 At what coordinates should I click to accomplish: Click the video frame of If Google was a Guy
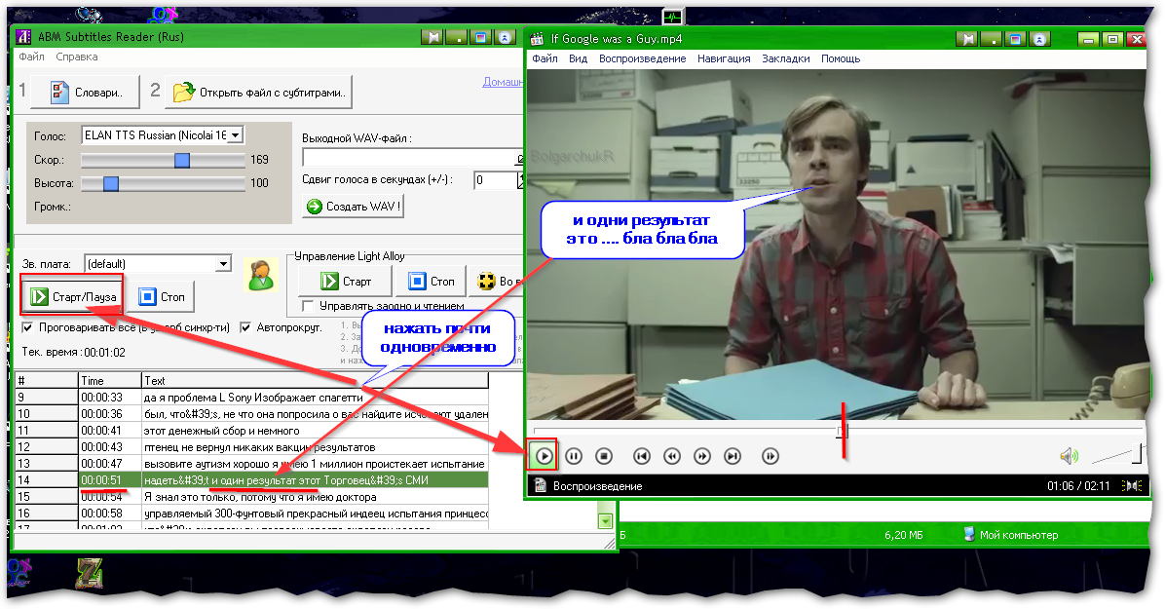coord(837,244)
